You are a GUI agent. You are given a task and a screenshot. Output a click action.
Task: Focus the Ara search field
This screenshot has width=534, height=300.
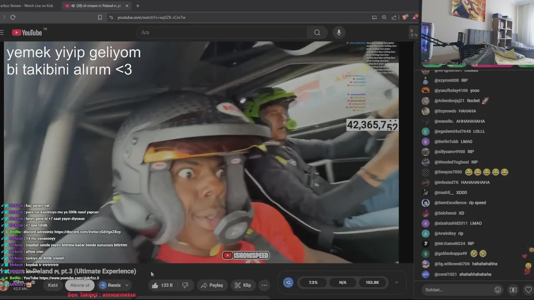click(222, 32)
